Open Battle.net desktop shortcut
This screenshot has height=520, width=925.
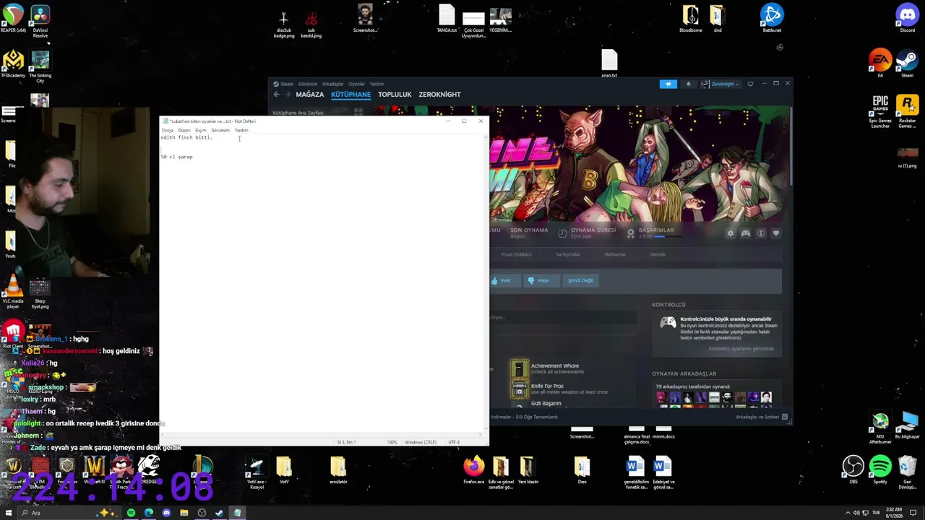point(772,19)
